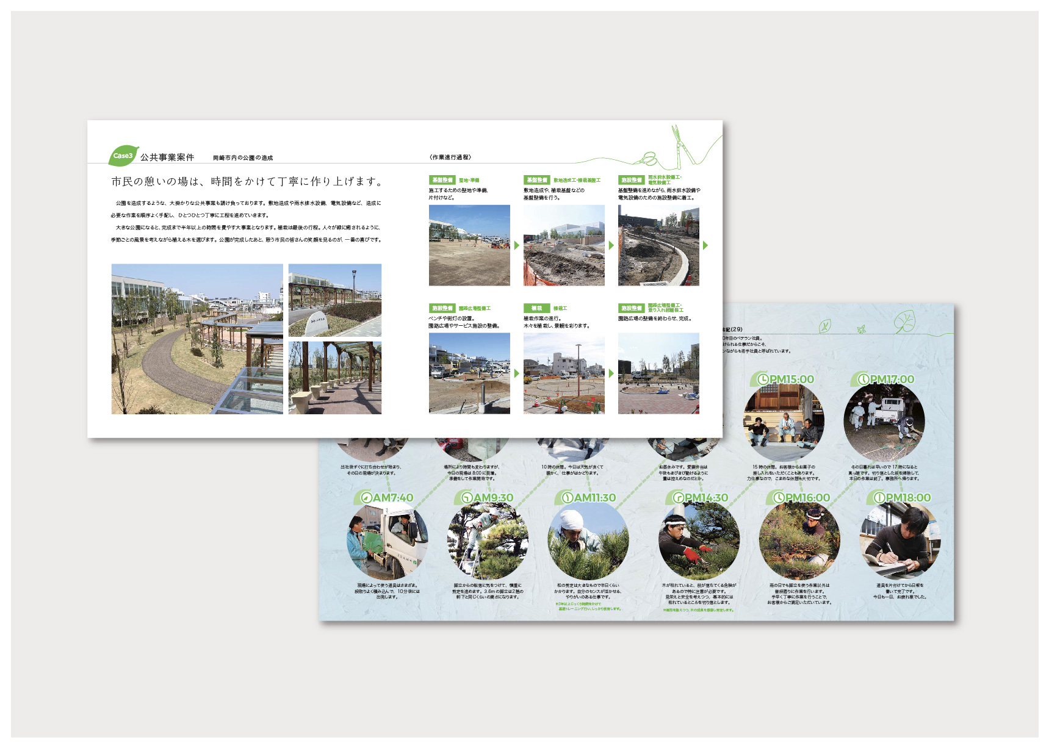Click the PM16:00 time label
Screen dimensions: 1049x748
click(807, 498)
